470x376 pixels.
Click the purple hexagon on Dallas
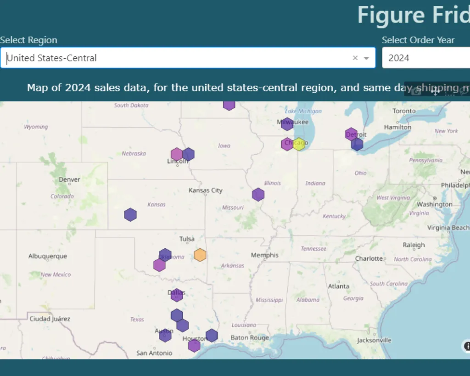[x=177, y=295]
